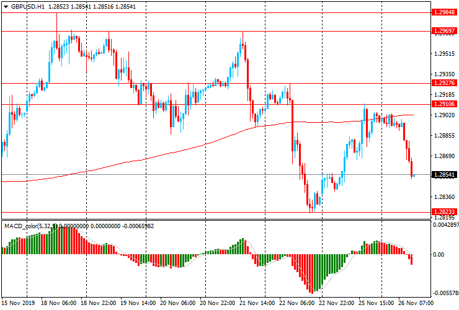Select the 1.29350 price axis value

pos(445,74)
